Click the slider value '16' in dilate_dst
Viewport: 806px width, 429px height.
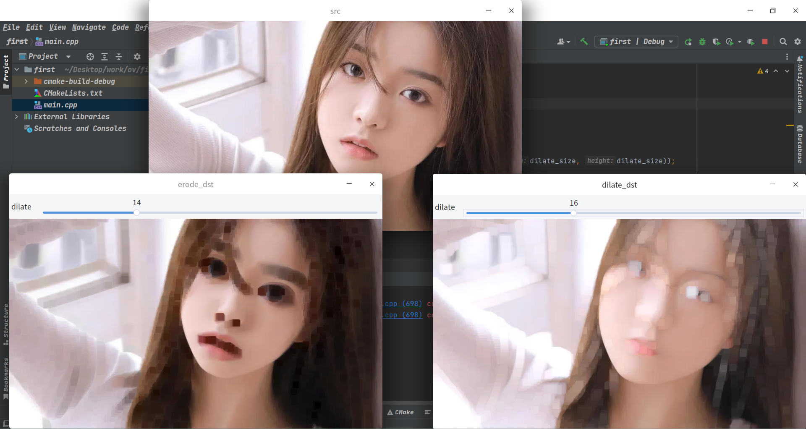574,203
